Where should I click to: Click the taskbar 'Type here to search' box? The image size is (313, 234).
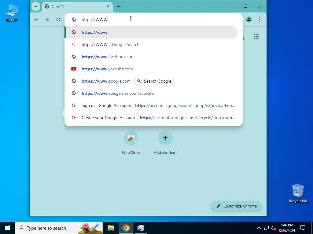(x=59, y=228)
